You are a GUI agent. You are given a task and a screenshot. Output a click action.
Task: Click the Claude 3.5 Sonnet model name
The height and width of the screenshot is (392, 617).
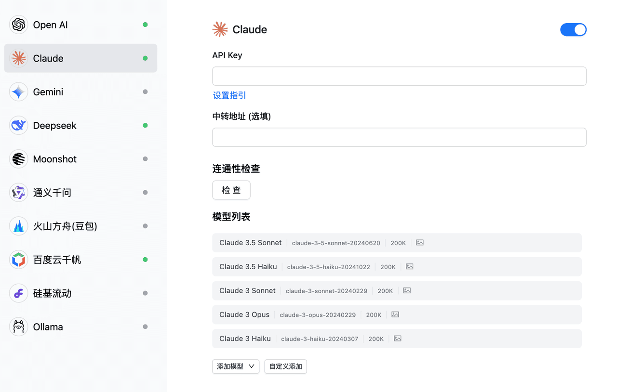point(250,243)
